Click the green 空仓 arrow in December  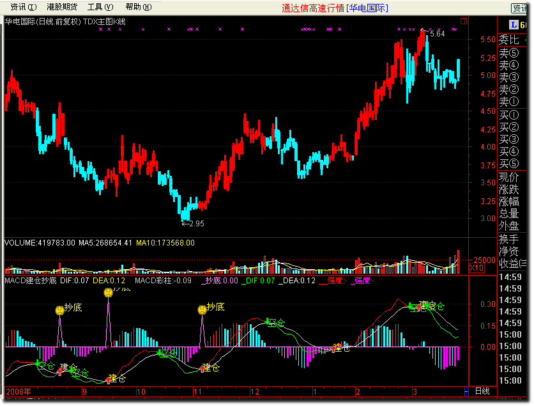click(x=268, y=321)
